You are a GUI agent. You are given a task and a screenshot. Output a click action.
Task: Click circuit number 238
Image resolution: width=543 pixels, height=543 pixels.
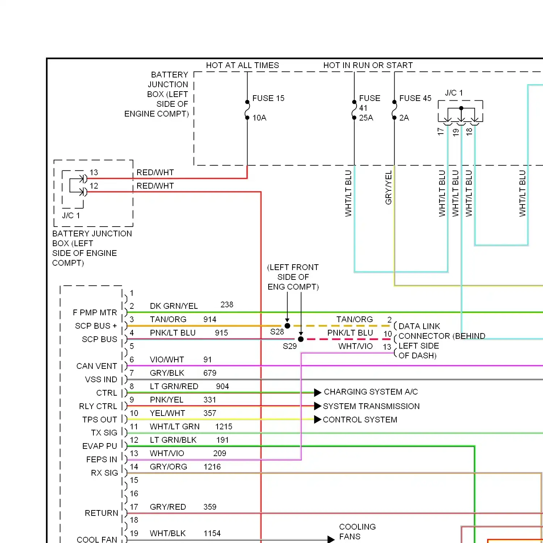click(227, 304)
